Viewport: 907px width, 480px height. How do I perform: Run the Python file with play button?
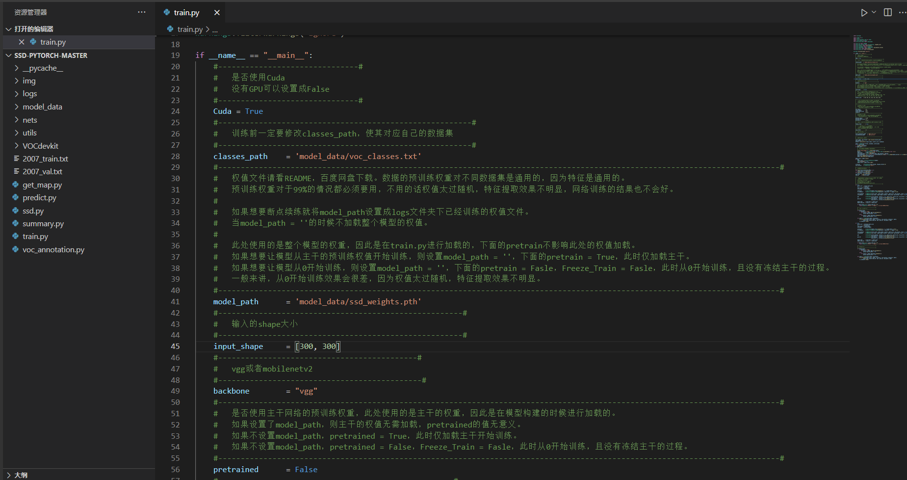coord(864,13)
